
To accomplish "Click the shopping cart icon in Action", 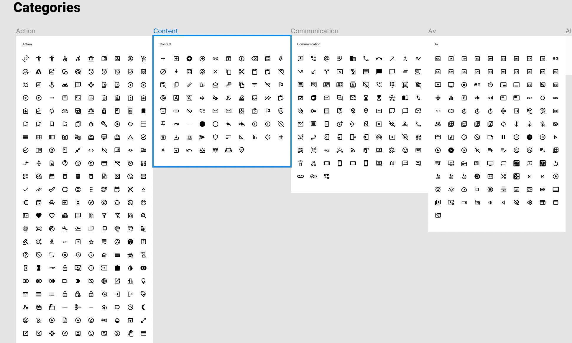I will pos(143,59).
